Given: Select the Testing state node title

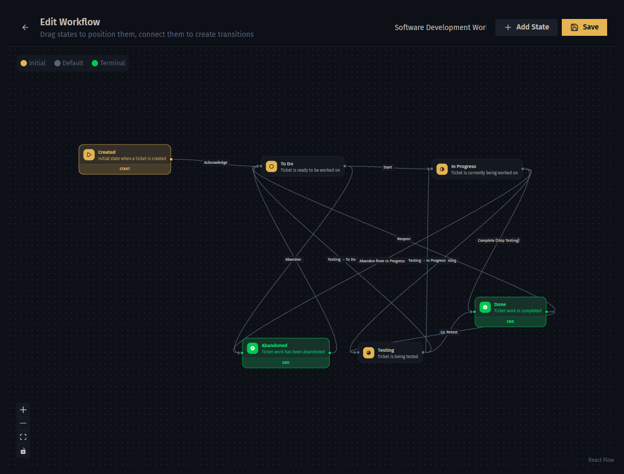Looking at the screenshot, I should [x=386, y=350].
